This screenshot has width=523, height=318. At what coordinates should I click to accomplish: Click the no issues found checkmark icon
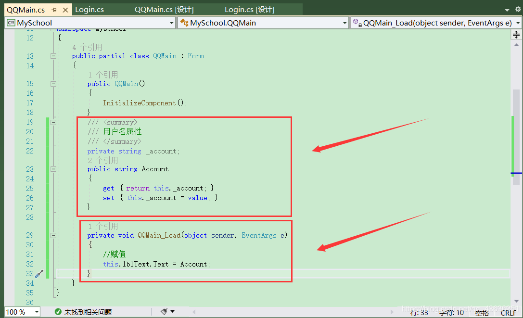tap(58, 312)
